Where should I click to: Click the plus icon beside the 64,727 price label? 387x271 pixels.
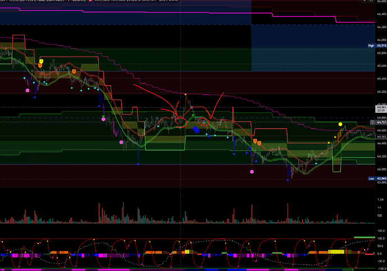coord(372,122)
